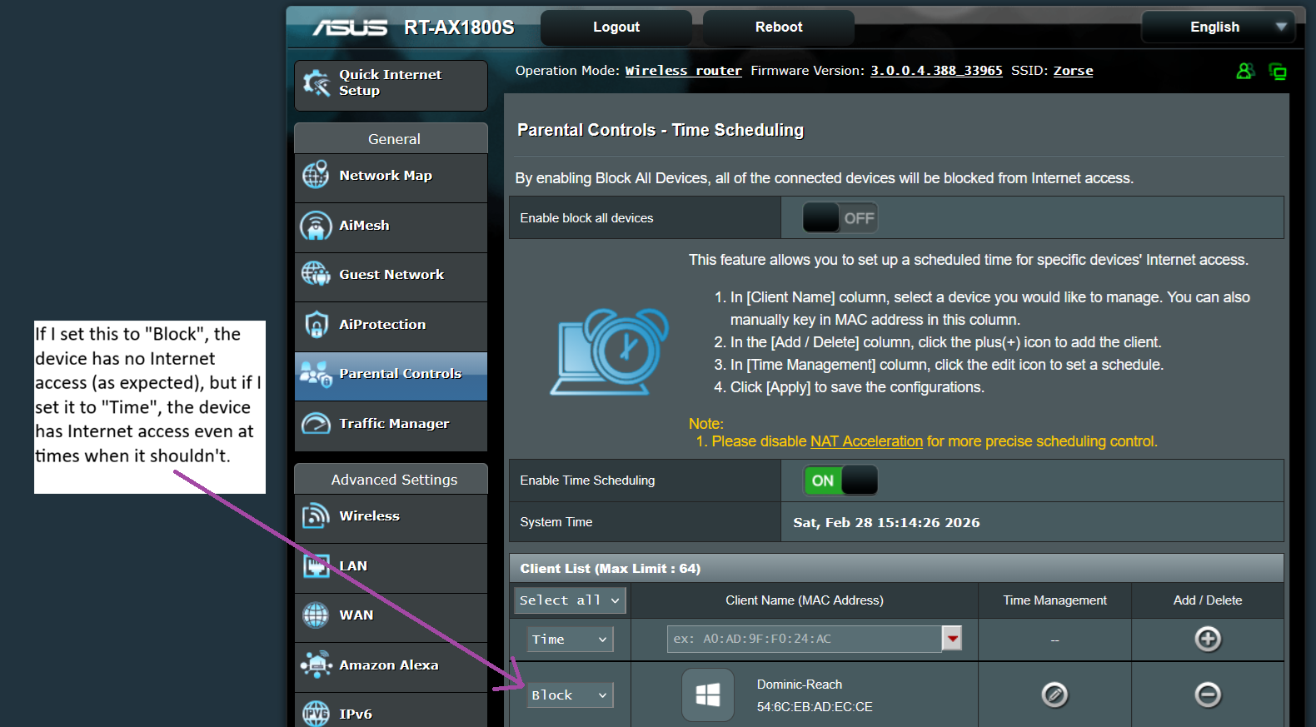Click the Network Map globe icon

click(x=316, y=176)
